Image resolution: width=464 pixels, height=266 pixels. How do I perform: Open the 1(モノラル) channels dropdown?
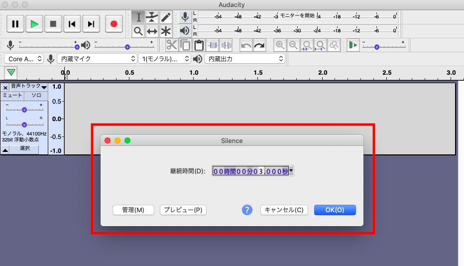[x=164, y=59]
